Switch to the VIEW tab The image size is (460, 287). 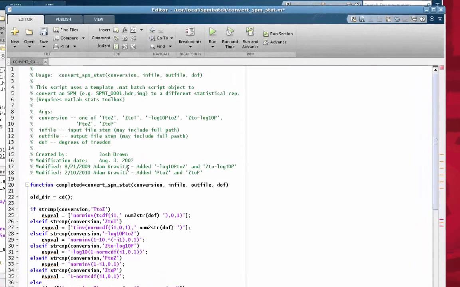99,19
